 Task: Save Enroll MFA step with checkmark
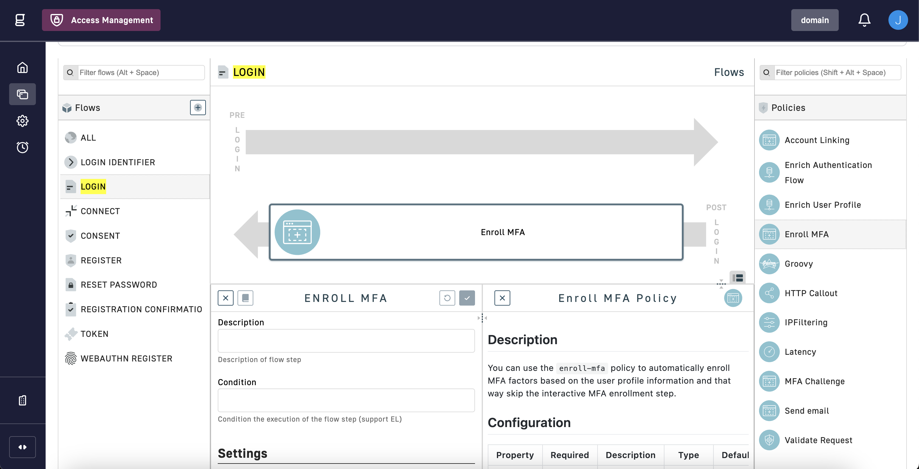pyautogui.click(x=466, y=298)
